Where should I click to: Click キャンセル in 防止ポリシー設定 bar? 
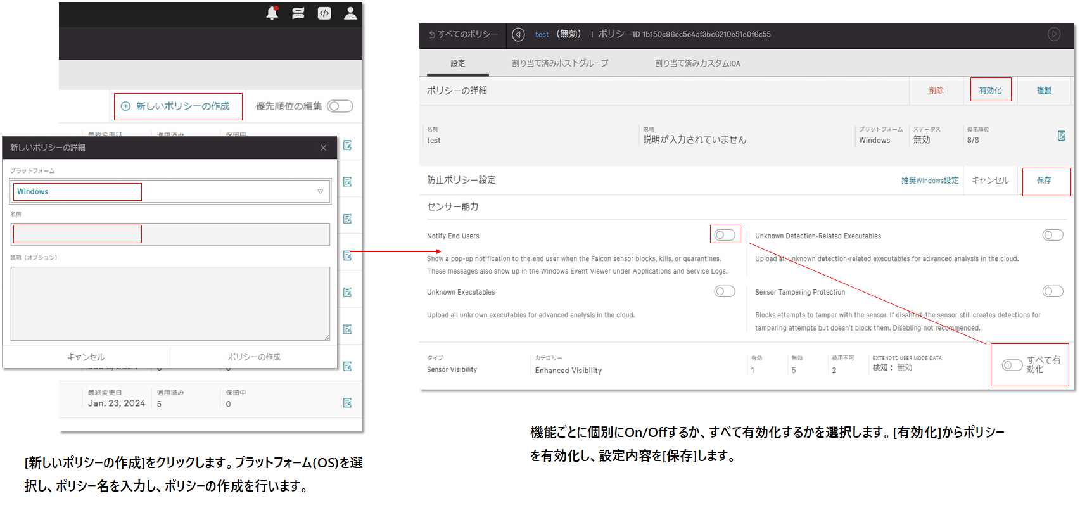(x=990, y=181)
